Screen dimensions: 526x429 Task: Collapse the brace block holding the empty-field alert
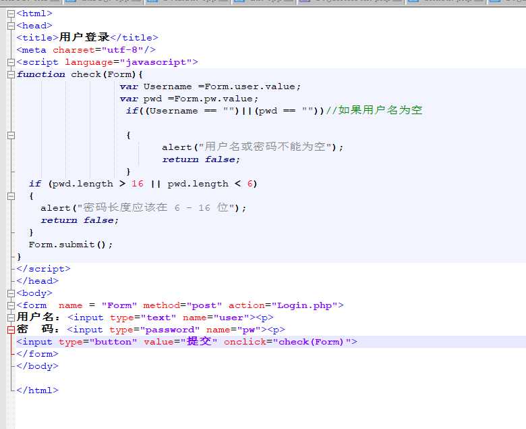11,135
